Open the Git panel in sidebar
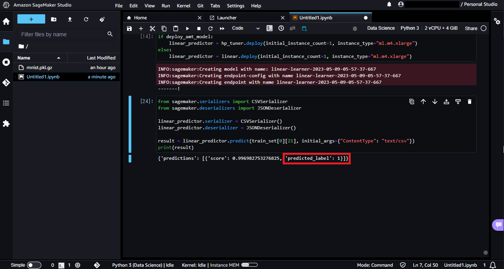The width and height of the screenshot is (504, 269). 6,83
